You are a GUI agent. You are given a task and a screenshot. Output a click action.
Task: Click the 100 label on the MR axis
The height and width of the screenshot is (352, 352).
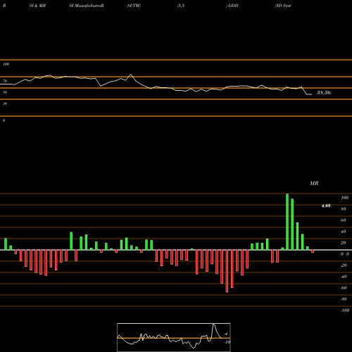coord(344,198)
